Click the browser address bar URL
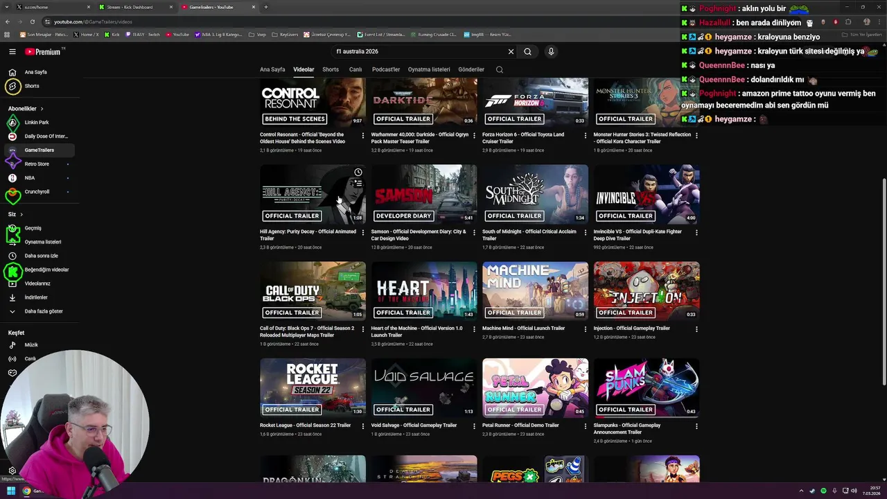This screenshot has width=887, height=499. [93, 21]
